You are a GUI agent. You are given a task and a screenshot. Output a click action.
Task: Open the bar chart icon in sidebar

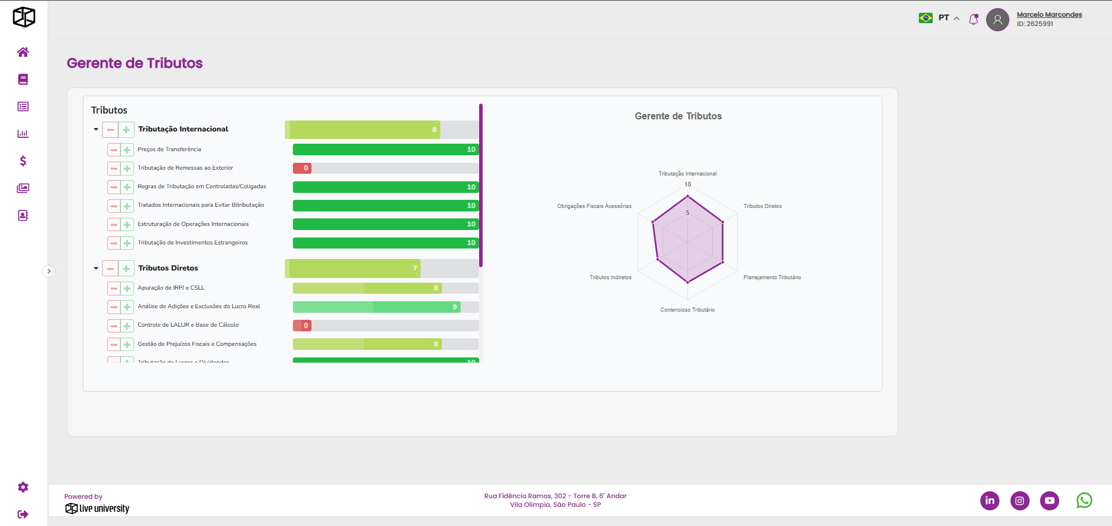[x=23, y=134]
